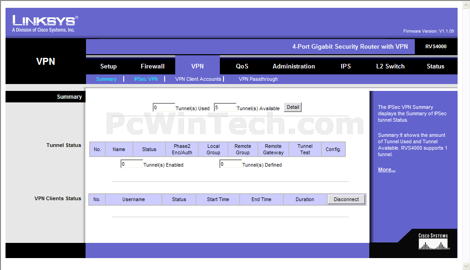
Task: Go to the QoS tab
Action: coord(242,66)
